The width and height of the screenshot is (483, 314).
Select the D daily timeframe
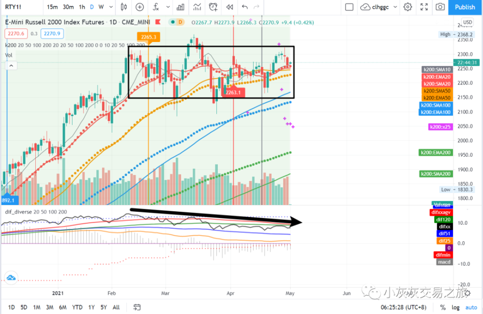(x=92, y=7)
